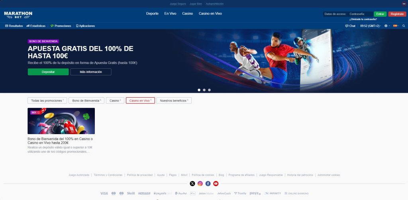Screen dimensions: 408x200
Task: Click the paysafecard payment logo
Action: (163, 194)
